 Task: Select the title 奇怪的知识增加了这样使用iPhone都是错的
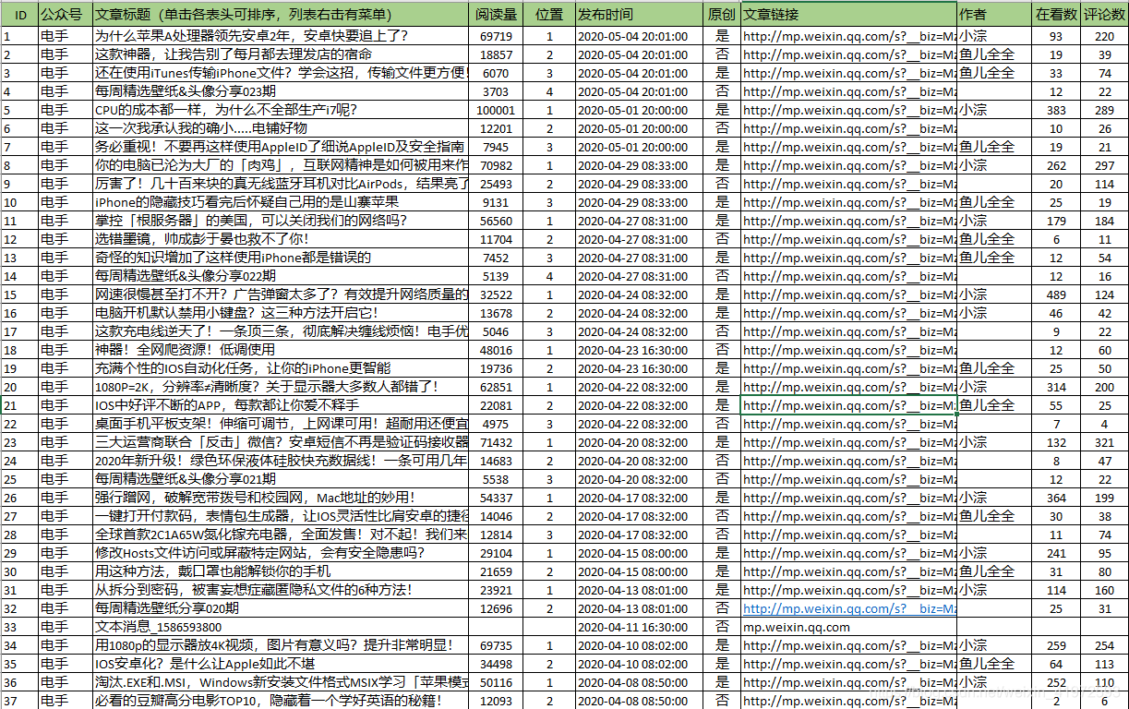[233, 258]
